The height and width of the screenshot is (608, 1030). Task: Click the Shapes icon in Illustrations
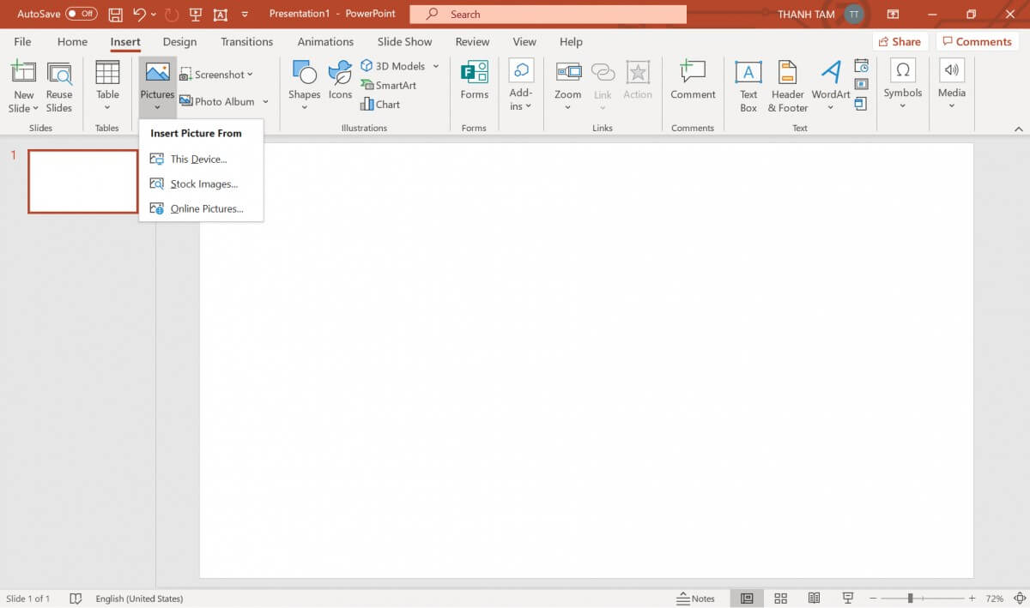(x=304, y=74)
